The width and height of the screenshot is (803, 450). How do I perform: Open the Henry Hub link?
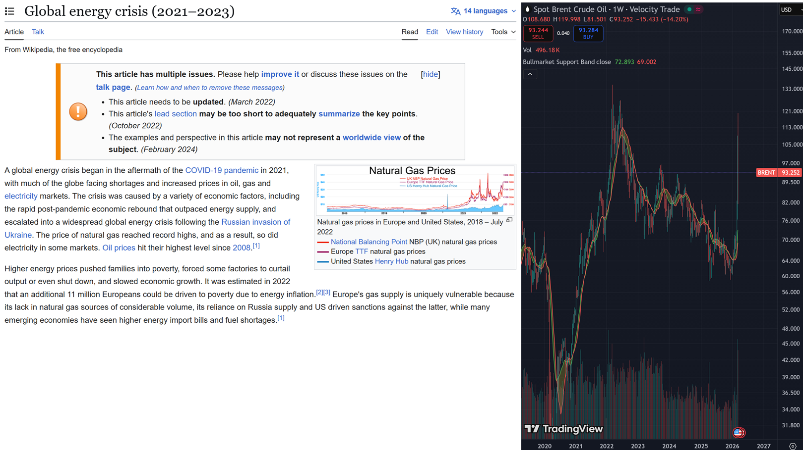tap(391, 261)
